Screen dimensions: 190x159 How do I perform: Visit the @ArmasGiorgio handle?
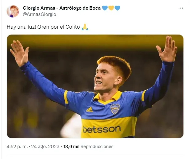tap(39, 14)
